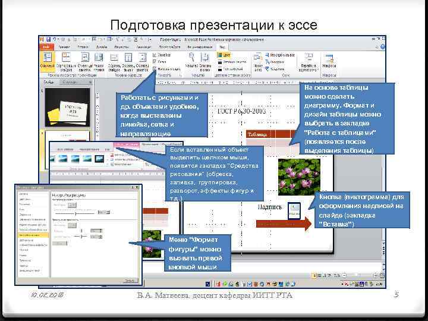Toggle the Сетка checkbox

(x=155, y=62)
